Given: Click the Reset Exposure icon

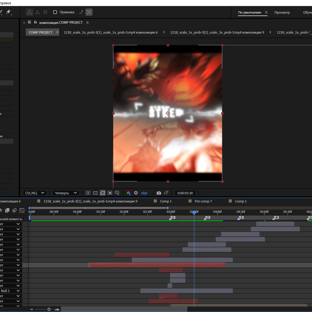Looking at the screenshot, I should (x=136, y=193).
